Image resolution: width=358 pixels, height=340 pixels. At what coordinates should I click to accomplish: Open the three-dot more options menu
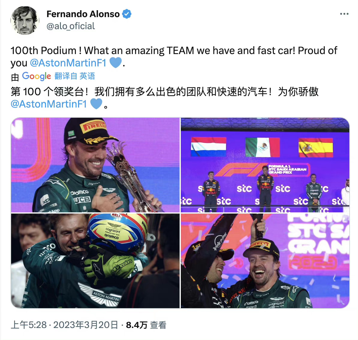[x=344, y=14]
